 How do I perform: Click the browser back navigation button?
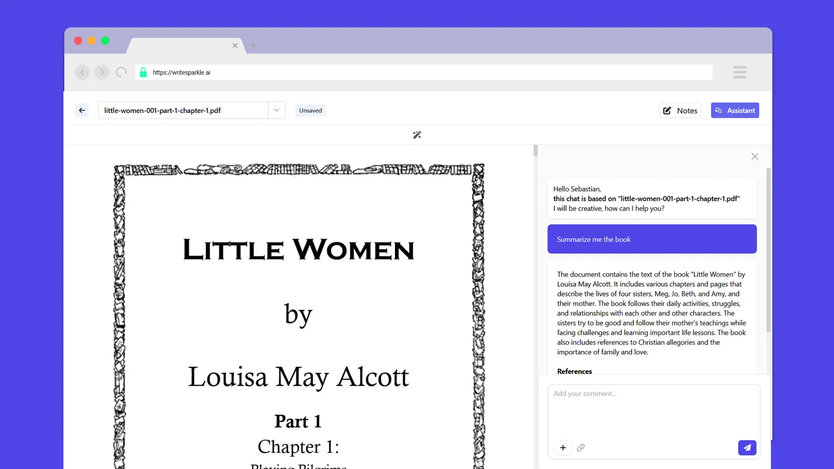coord(82,72)
